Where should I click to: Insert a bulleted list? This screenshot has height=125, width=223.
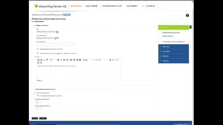99,60
